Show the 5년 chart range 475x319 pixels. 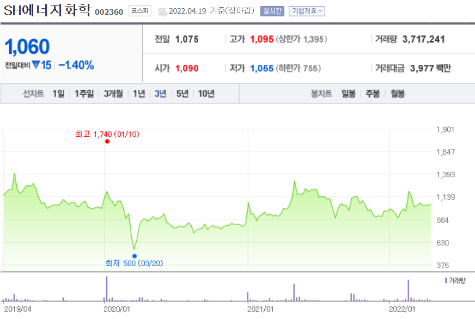182,94
